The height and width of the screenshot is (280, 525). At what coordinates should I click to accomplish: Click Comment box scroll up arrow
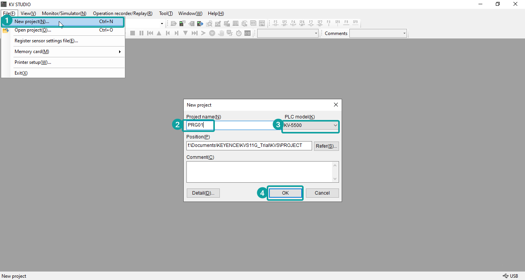pos(335,165)
